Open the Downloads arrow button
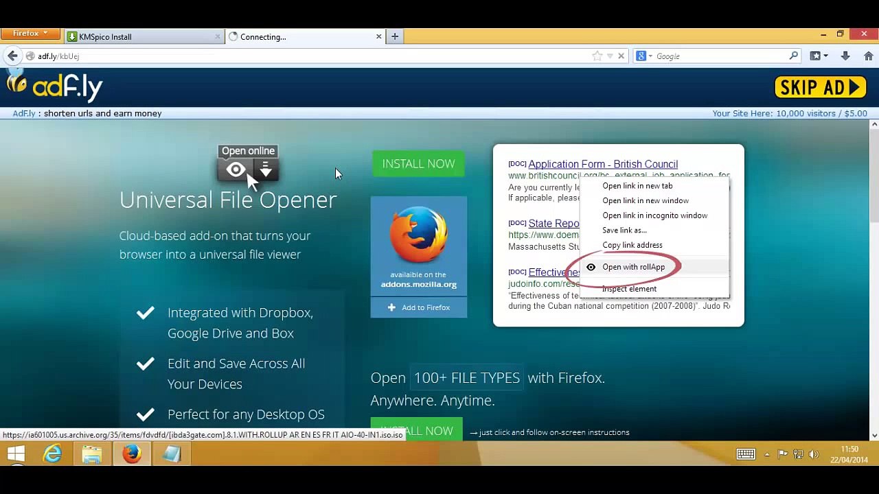Image resolution: width=879 pixels, height=494 pixels. pyautogui.click(x=845, y=56)
